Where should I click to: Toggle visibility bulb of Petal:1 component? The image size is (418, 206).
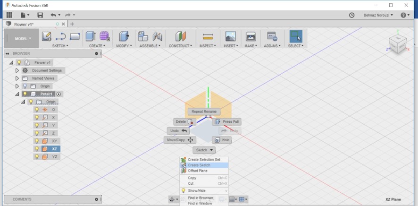(25, 94)
